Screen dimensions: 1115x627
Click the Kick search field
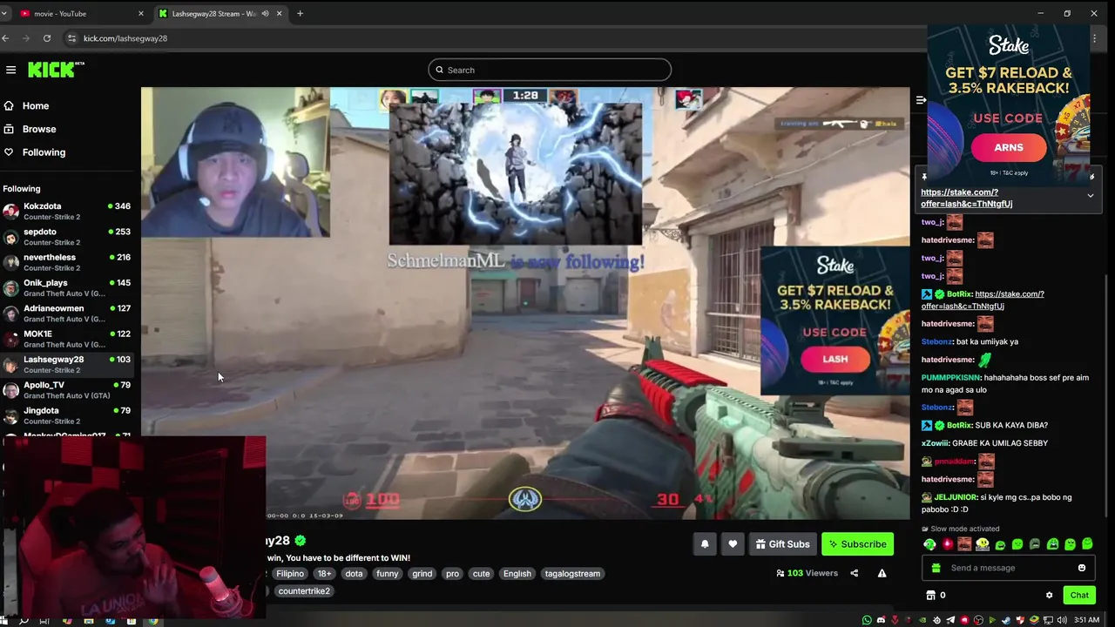tap(550, 70)
